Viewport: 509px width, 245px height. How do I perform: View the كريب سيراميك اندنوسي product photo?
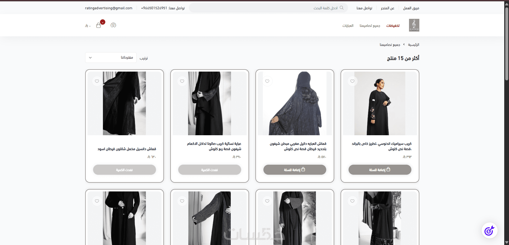coord(380,103)
